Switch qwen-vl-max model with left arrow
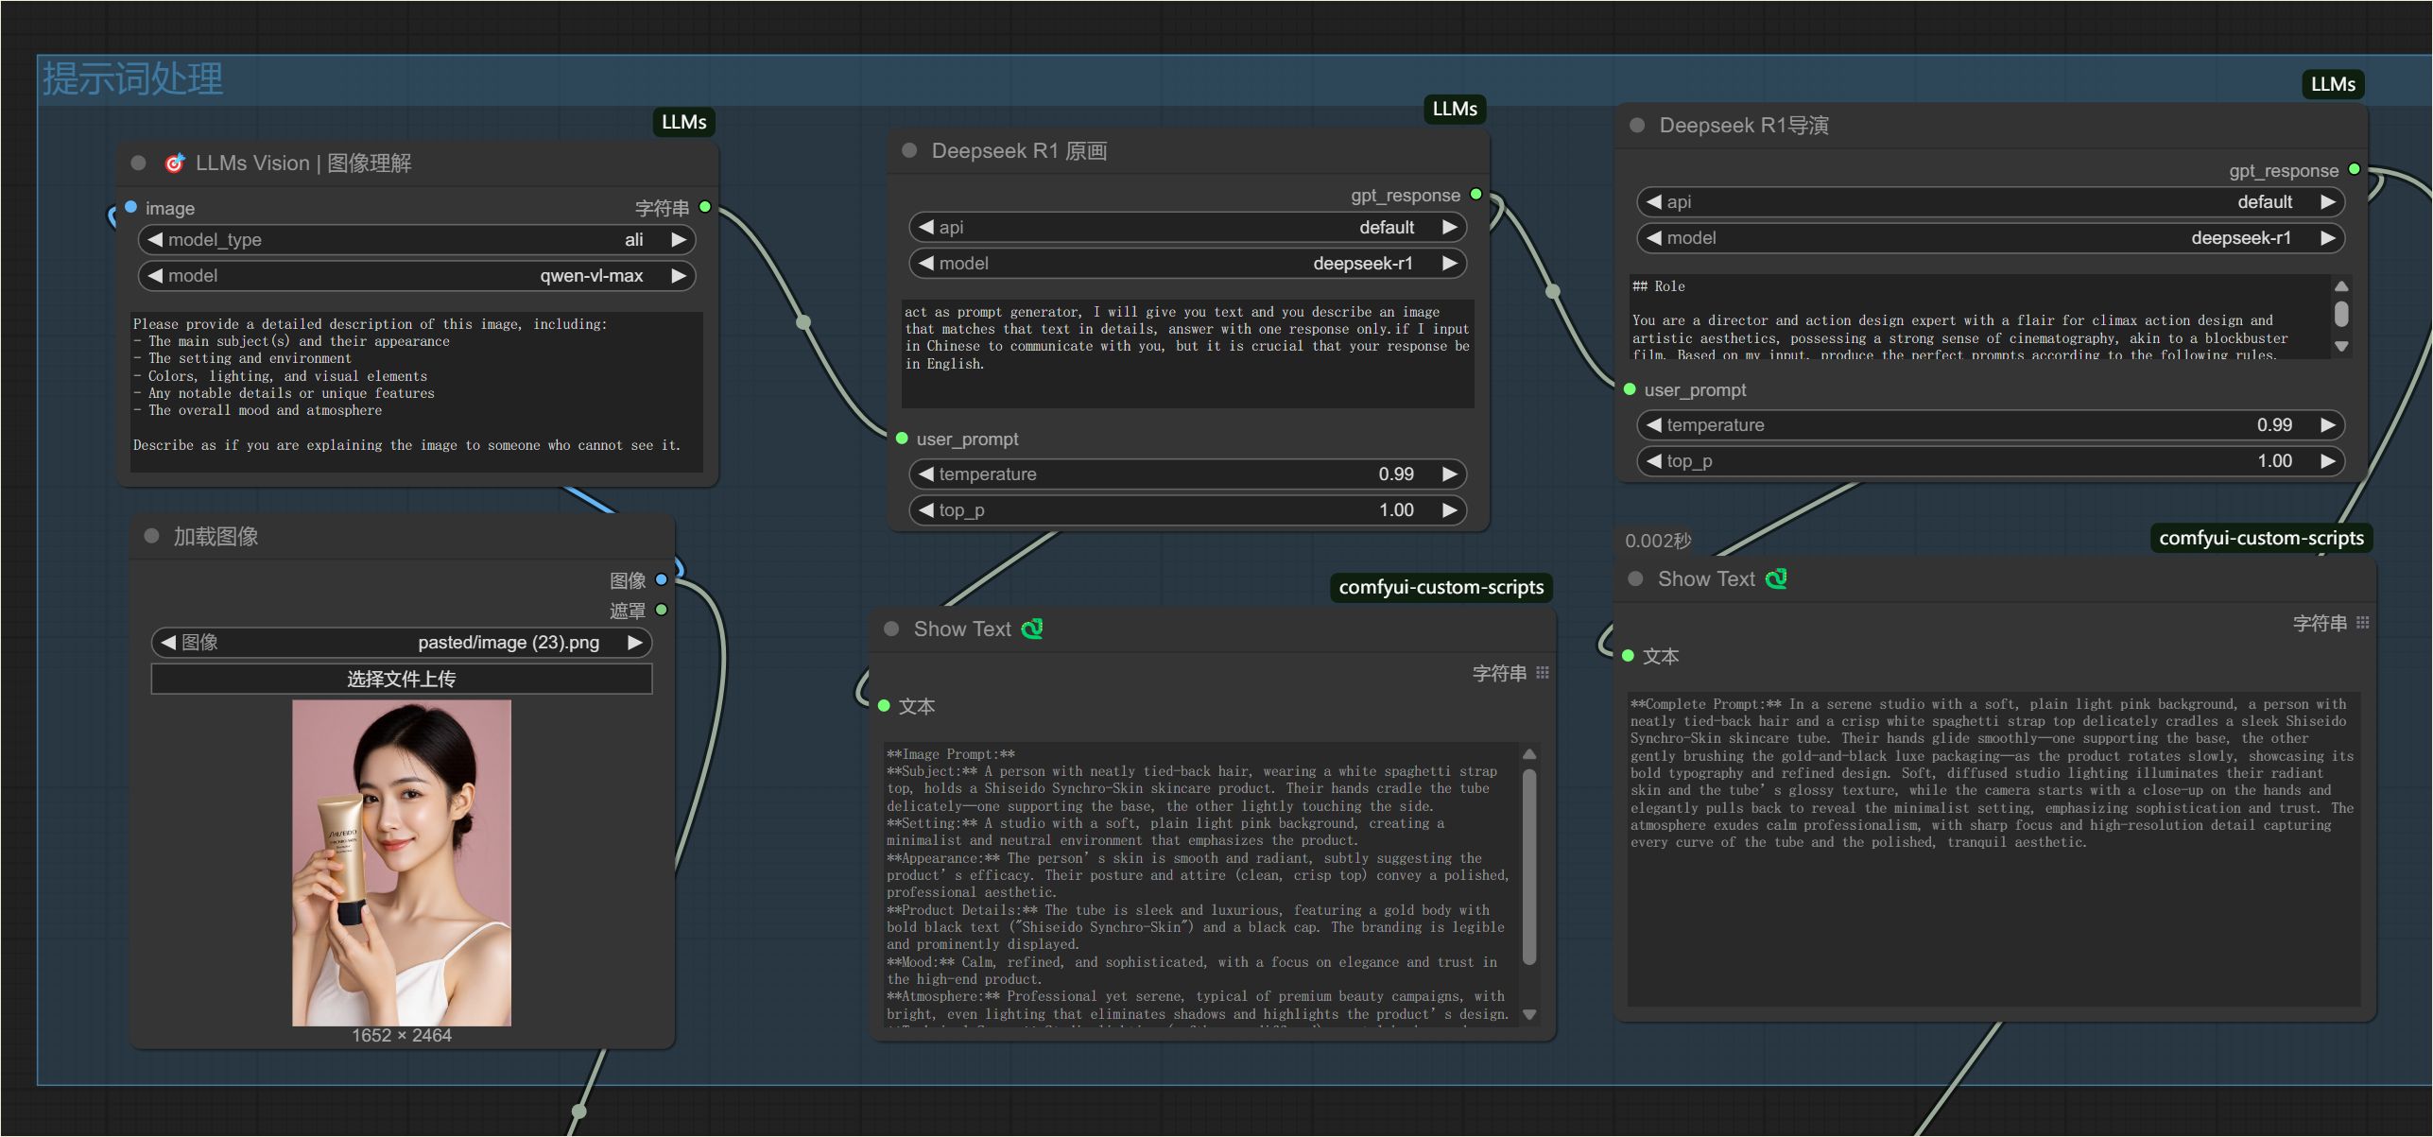2433x1137 pixels. pyautogui.click(x=155, y=275)
